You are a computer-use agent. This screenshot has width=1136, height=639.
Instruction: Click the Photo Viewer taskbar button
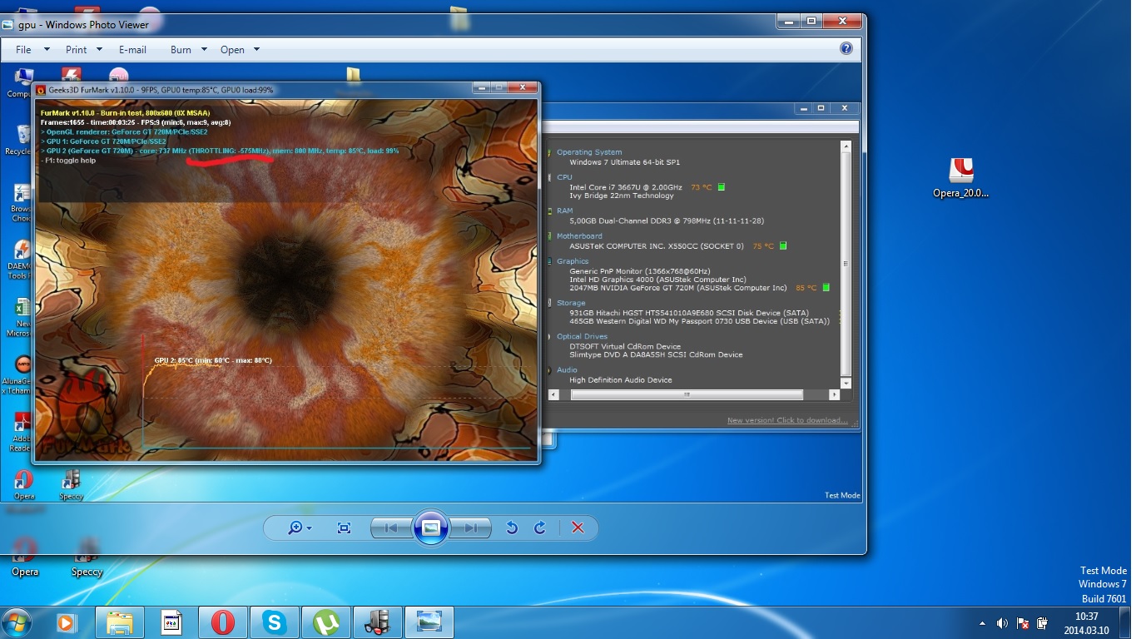[429, 622]
